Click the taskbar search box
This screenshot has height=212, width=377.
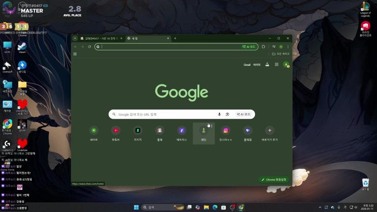163,207
